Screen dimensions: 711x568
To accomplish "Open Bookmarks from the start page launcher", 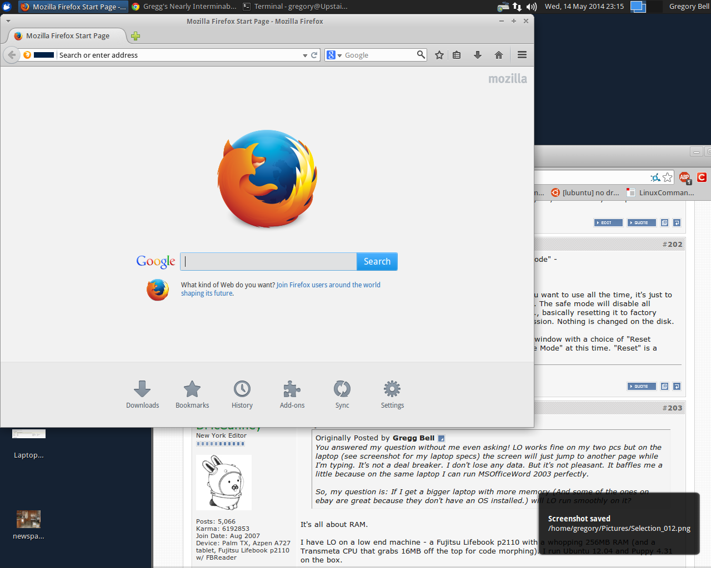I will (192, 395).
